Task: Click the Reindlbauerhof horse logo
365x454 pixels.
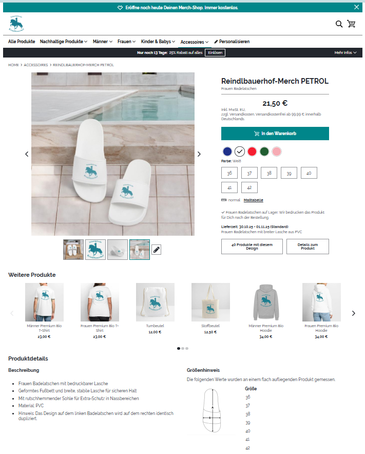Action: (x=16, y=24)
